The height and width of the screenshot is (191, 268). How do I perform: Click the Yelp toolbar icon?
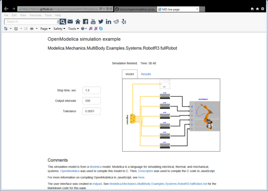pos(124,22)
